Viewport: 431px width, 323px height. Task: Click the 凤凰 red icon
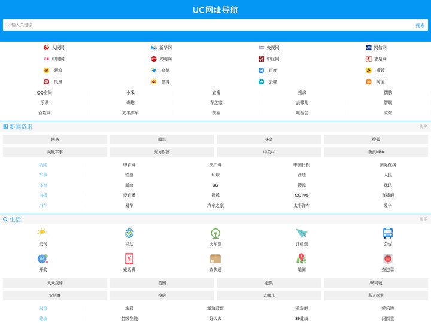pos(47,81)
